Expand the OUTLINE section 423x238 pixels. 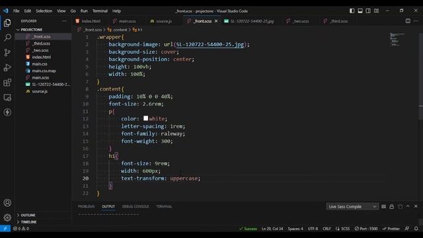click(28, 215)
